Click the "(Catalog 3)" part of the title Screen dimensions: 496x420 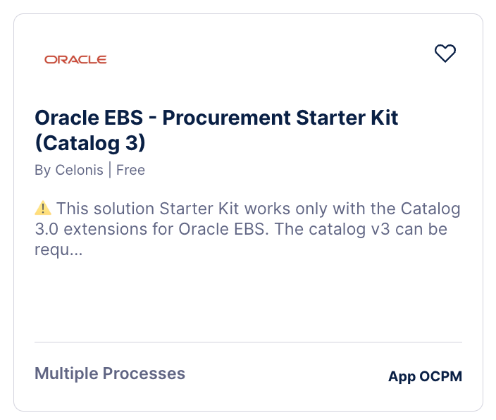tap(89, 142)
